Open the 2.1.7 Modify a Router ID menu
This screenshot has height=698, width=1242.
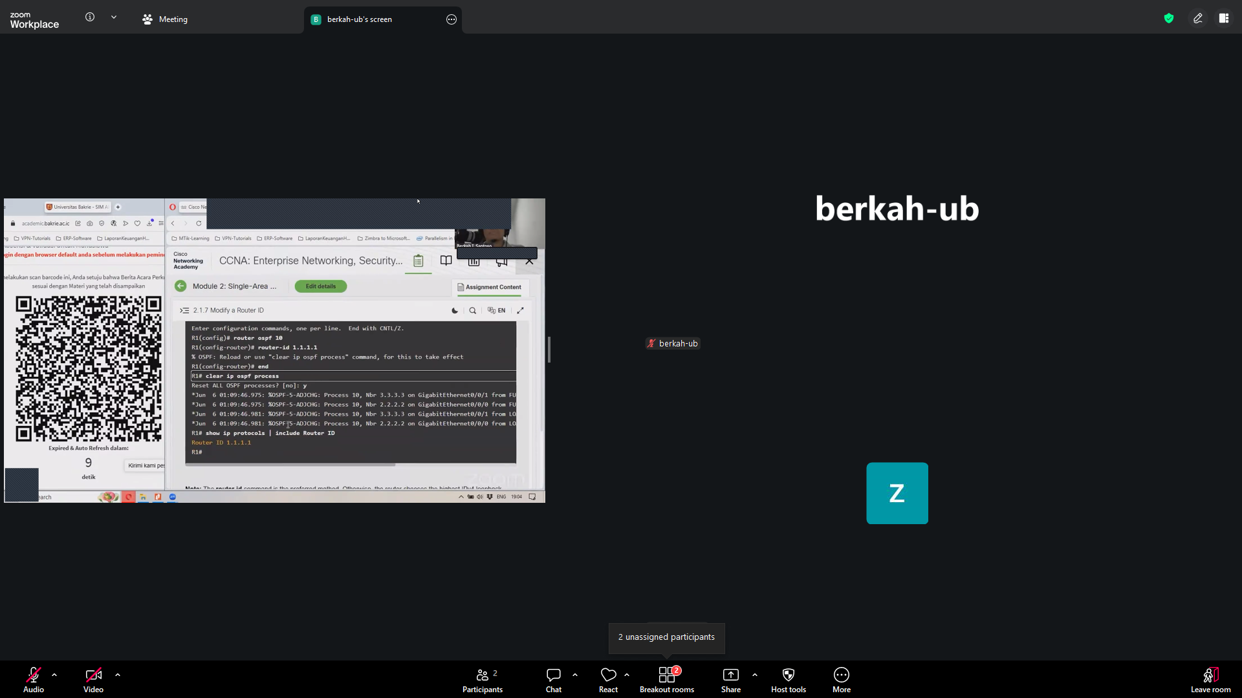tap(184, 311)
